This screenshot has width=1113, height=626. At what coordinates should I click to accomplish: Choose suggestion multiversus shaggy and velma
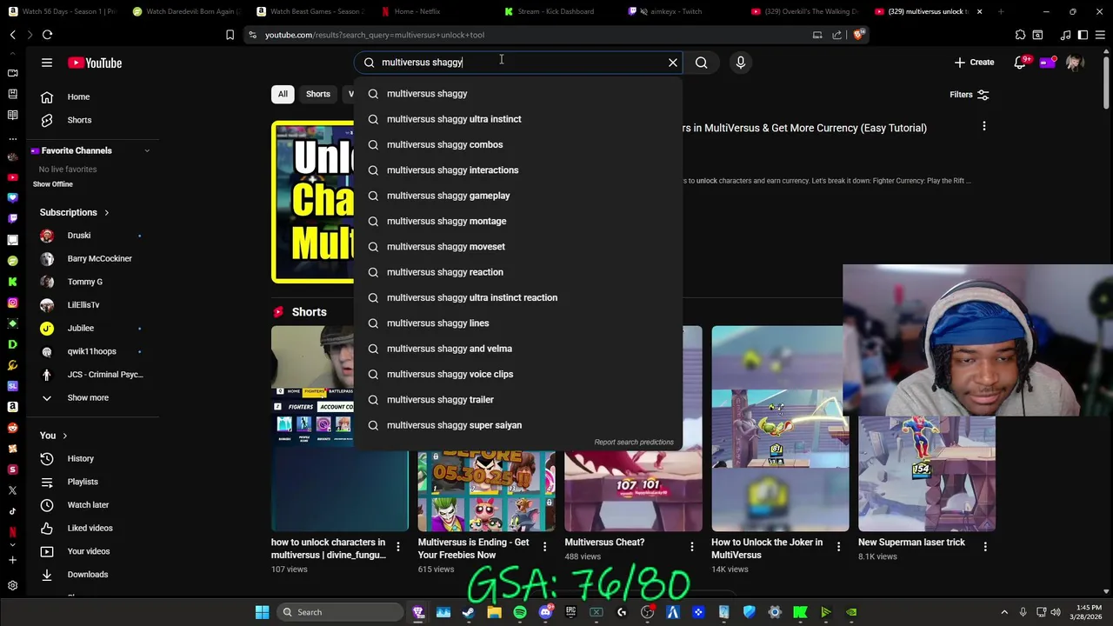(518, 349)
